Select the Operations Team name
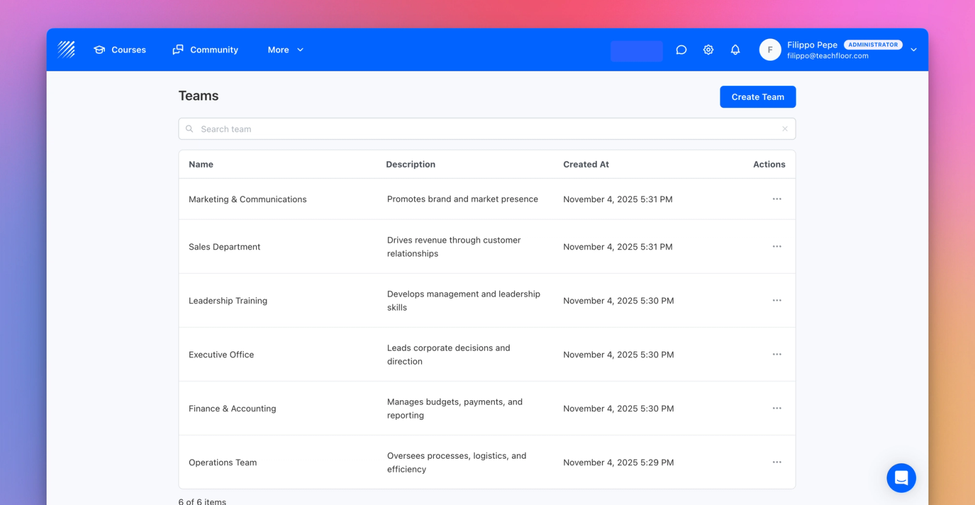 click(x=222, y=462)
